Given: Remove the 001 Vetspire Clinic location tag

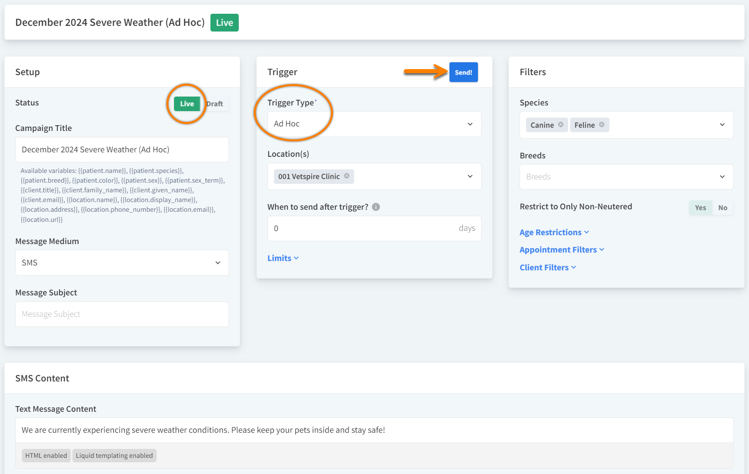Looking at the screenshot, I should click(347, 176).
